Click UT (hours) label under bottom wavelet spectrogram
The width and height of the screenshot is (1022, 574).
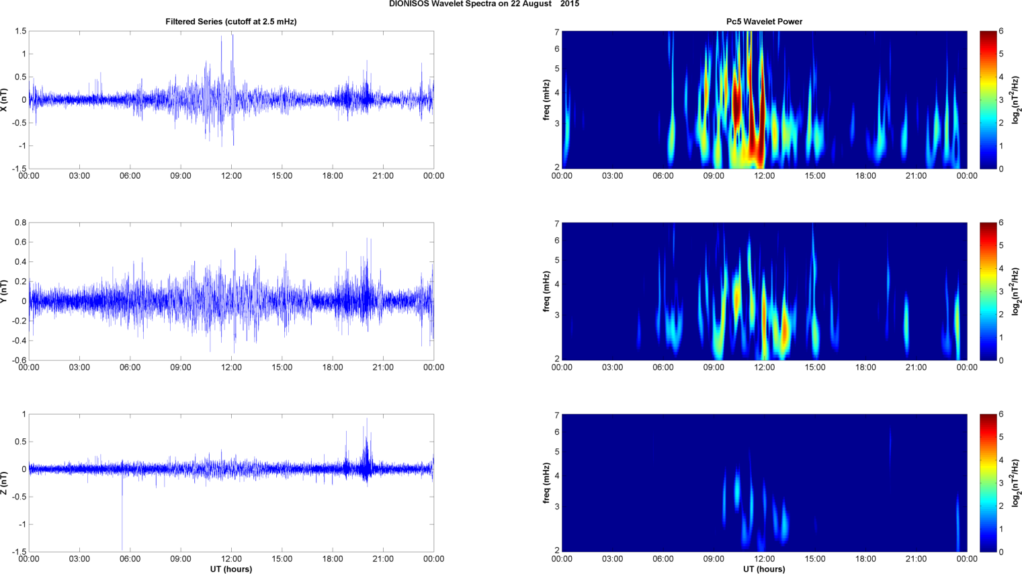[x=764, y=569]
